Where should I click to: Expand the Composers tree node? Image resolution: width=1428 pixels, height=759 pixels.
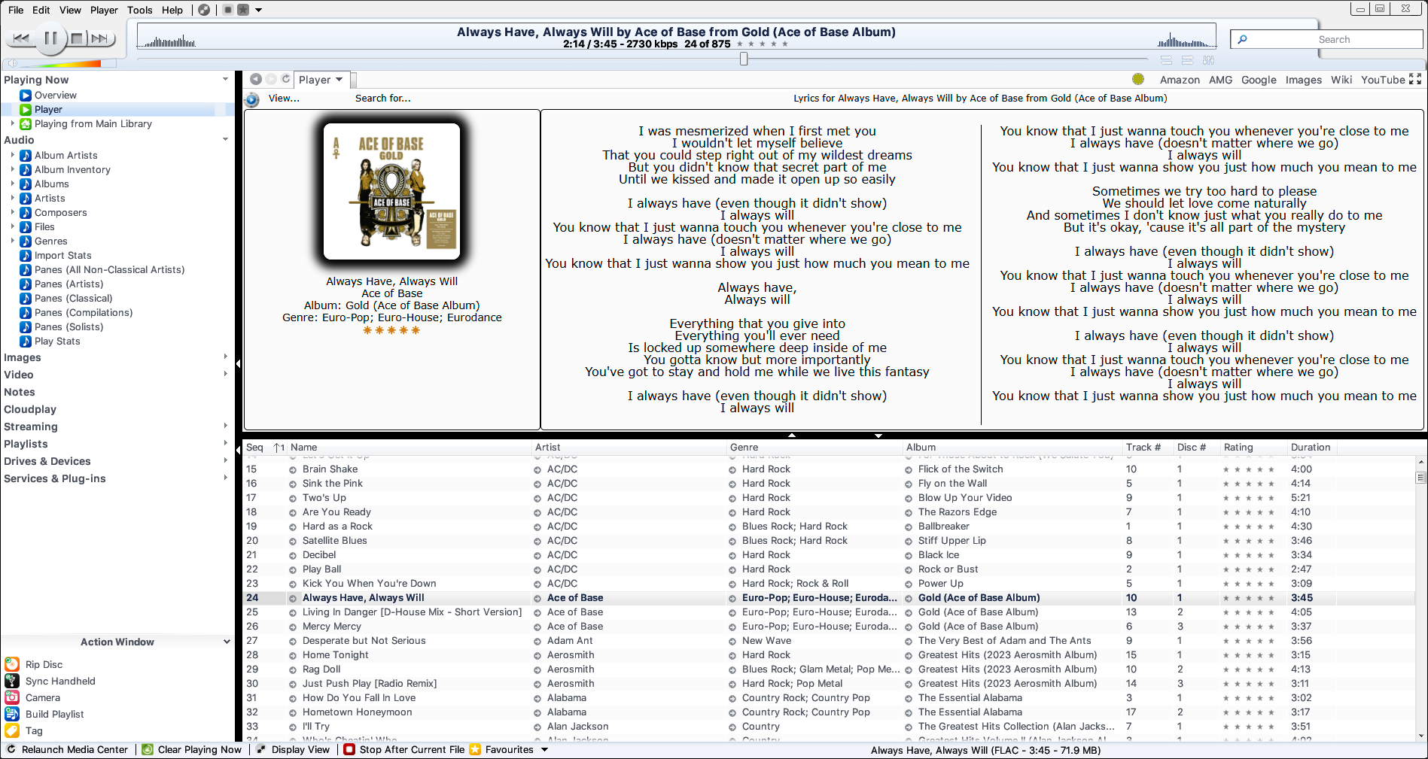[x=12, y=212]
